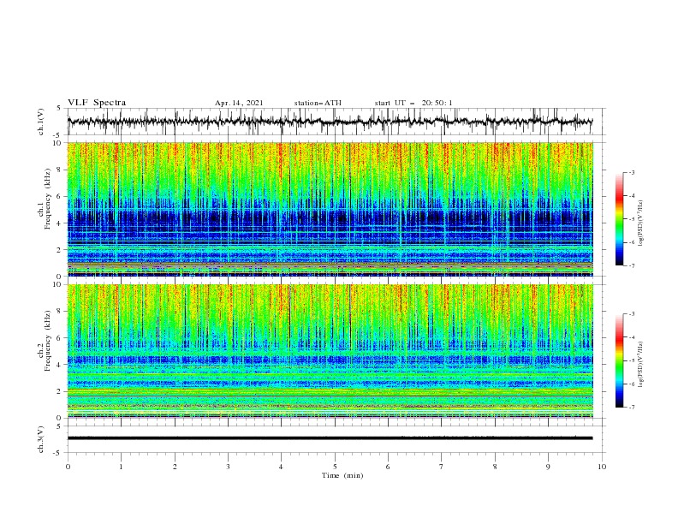Screen dimensions: 678x524
Task: Click the "ch.3(V)" axis label
Action: pyautogui.click(x=41, y=439)
